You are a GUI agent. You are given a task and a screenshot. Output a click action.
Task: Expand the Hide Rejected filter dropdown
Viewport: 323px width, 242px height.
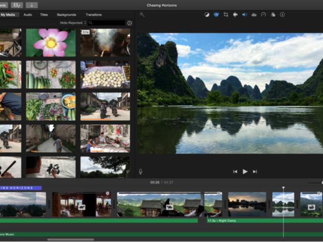pyautogui.click(x=73, y=23)
